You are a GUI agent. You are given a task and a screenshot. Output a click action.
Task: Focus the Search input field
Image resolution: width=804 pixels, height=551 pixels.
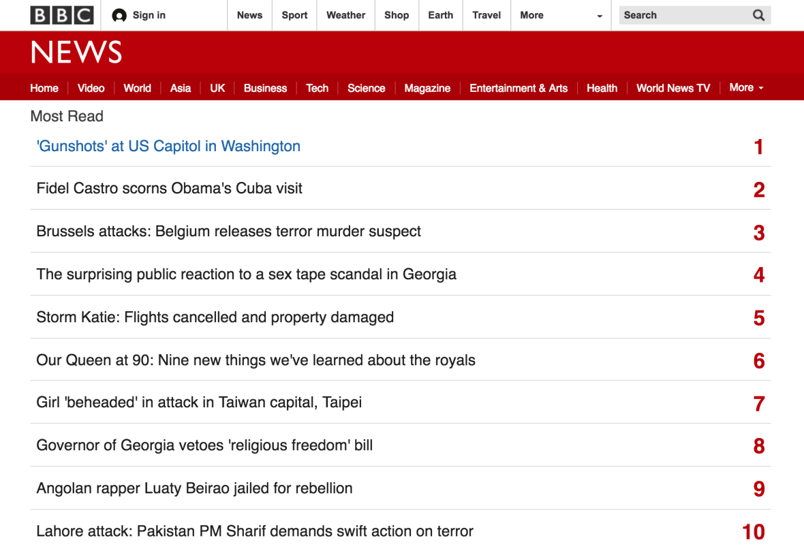click(x=681, y=15)
